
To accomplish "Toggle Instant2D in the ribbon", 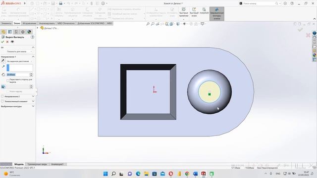I will pos(204,11).
